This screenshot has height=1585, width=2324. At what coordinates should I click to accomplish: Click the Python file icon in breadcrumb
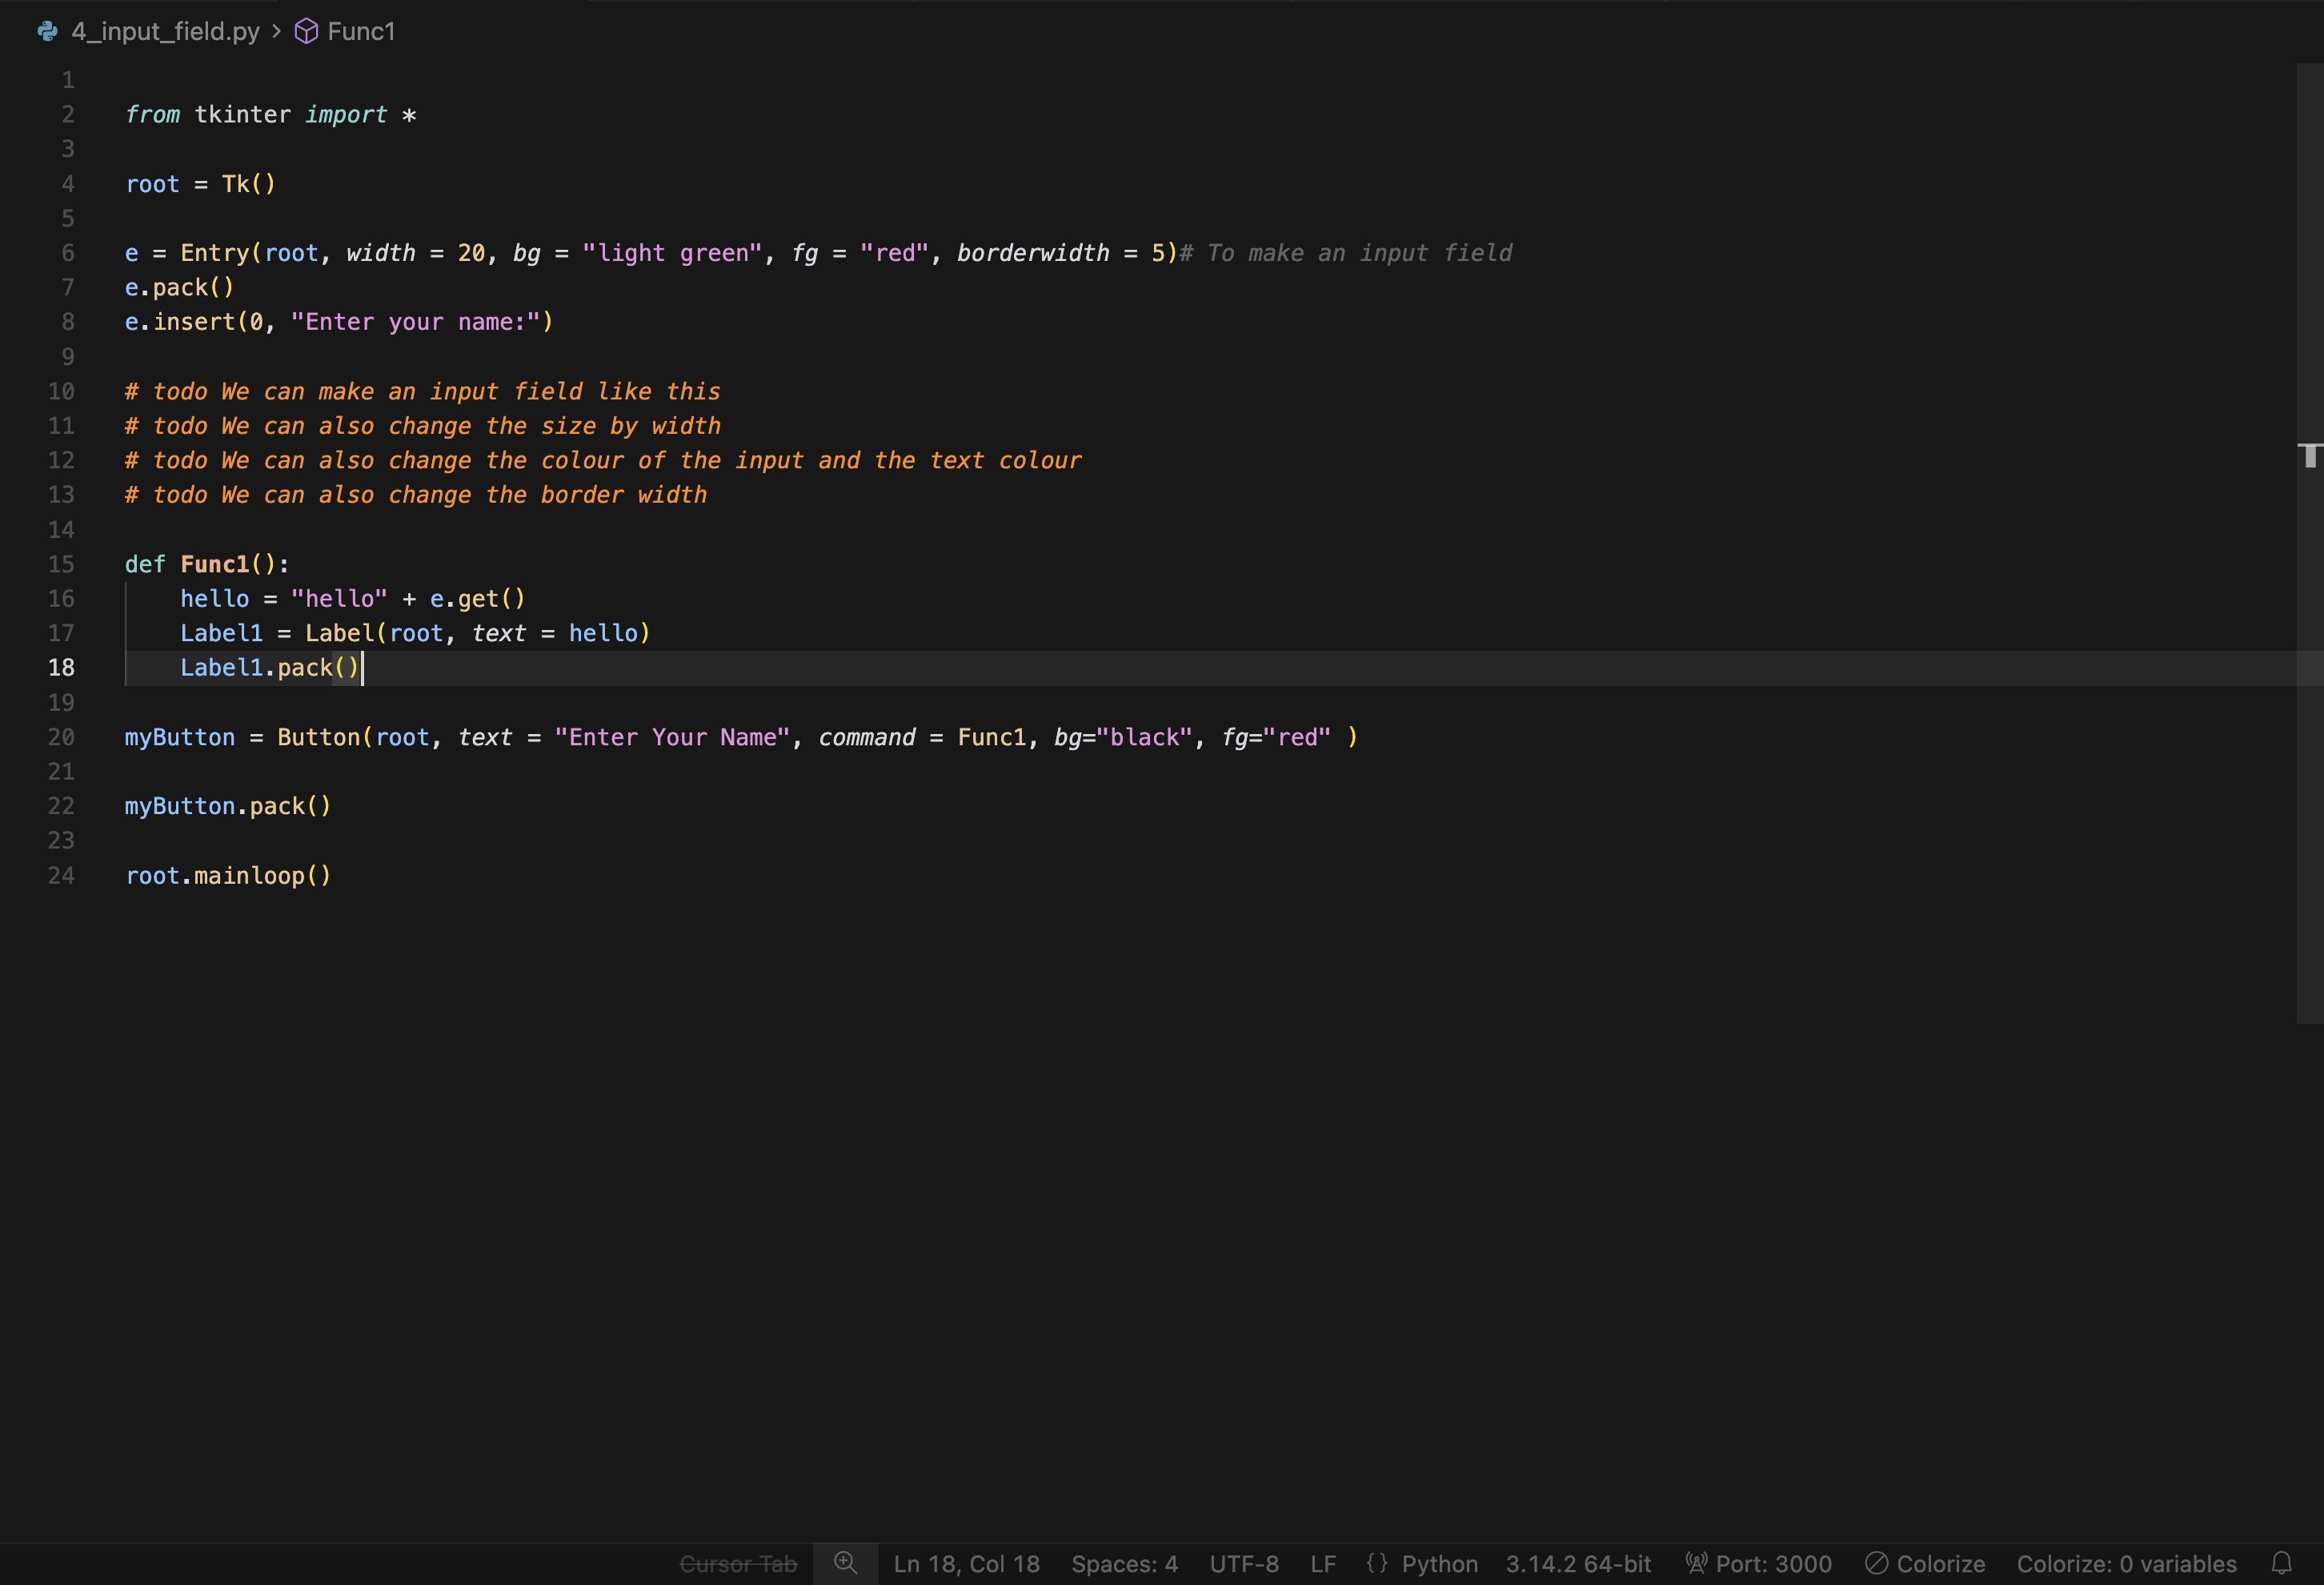tap(47, 32)
